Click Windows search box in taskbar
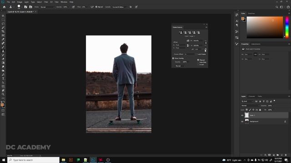Viewport: 291px width, 163px height. click(x=33, y=160)
